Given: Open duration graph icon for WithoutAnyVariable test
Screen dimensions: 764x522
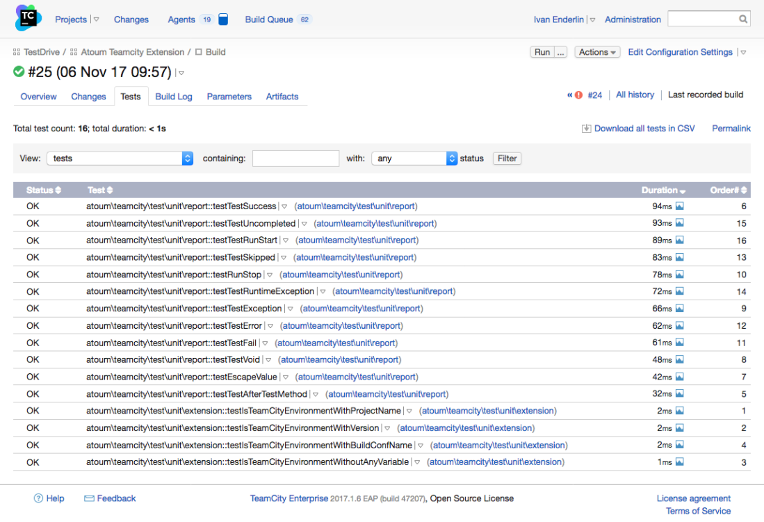Looking at the screenshot, I should pos(680,462).
